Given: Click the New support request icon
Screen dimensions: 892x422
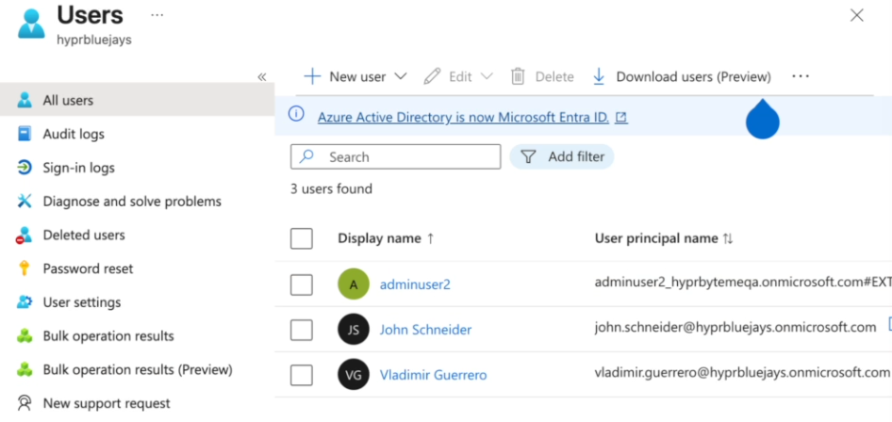Looking at the screenshot, I should click(x=25, y=403).
